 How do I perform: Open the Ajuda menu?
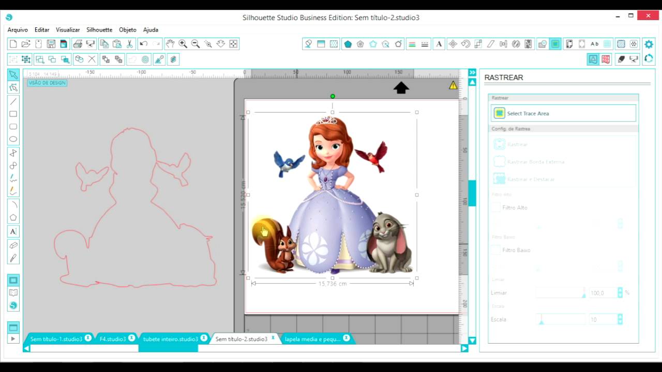click(x=151, y=30)
